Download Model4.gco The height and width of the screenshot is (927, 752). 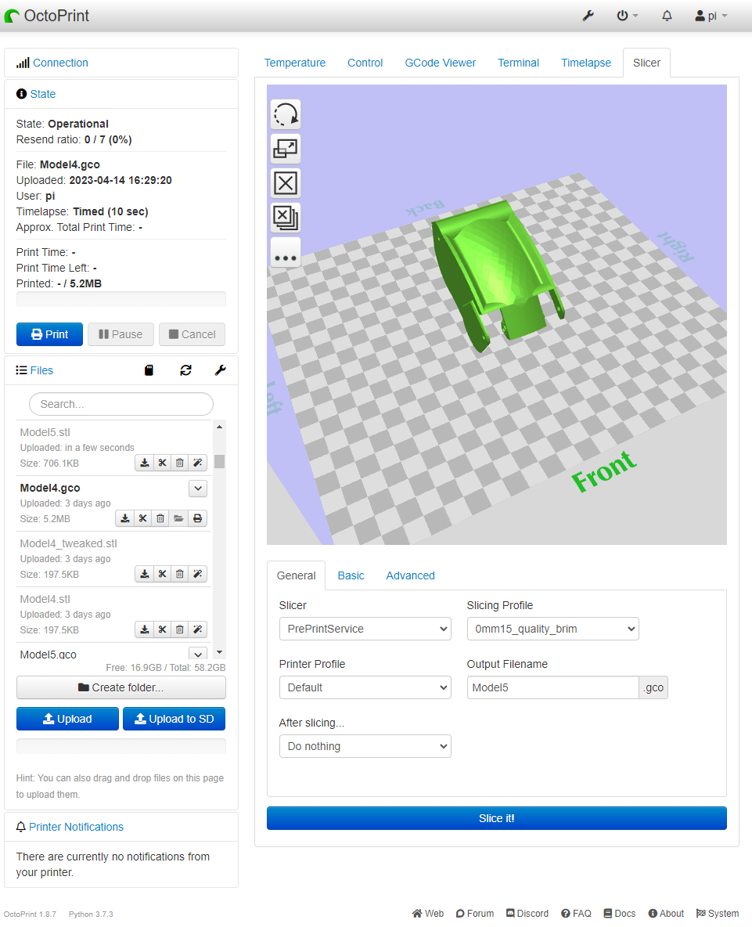click(x=124, y=518)
